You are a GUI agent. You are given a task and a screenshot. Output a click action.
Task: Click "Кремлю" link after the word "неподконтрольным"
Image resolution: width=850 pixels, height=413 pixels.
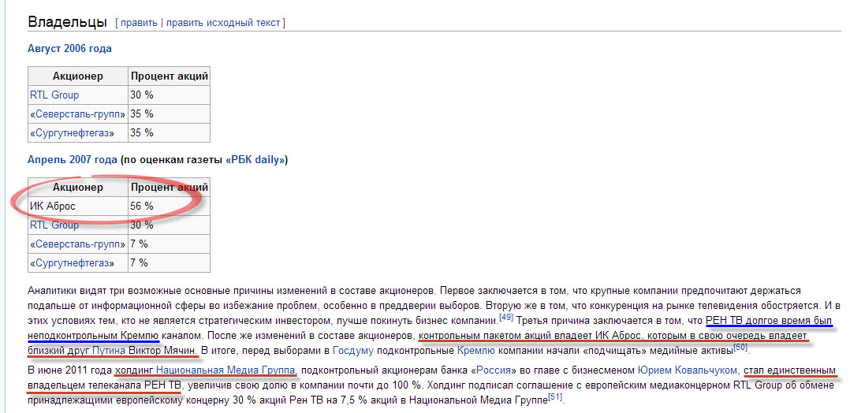(143, 335)
